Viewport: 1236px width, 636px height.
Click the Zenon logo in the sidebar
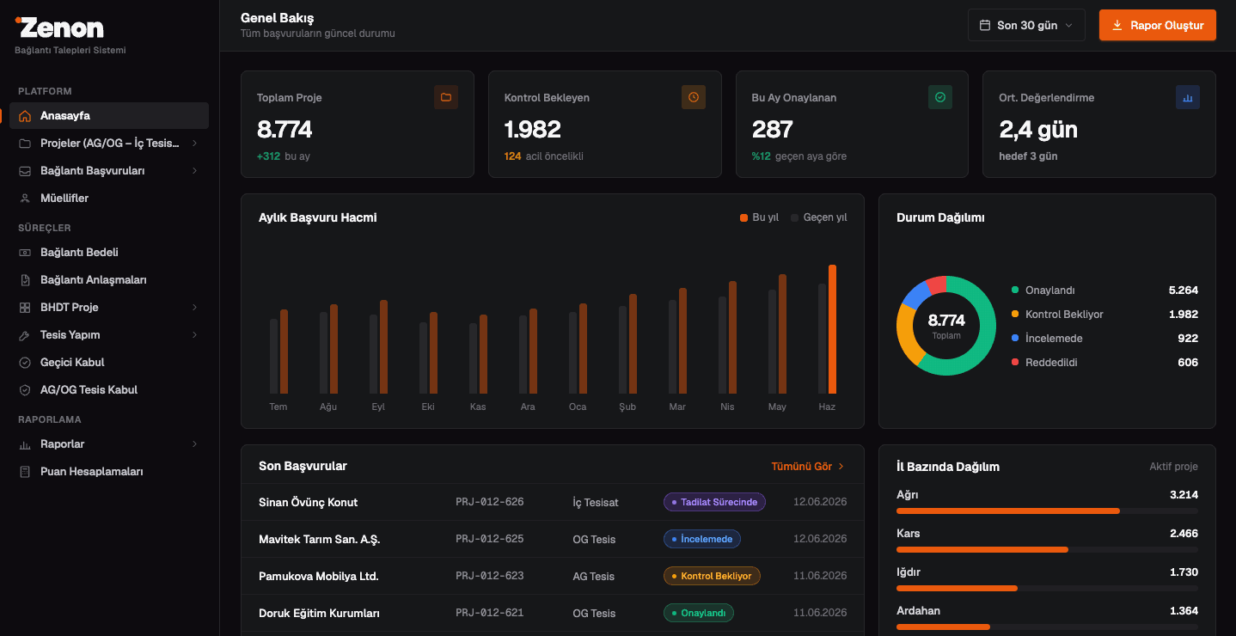[59, 28]
